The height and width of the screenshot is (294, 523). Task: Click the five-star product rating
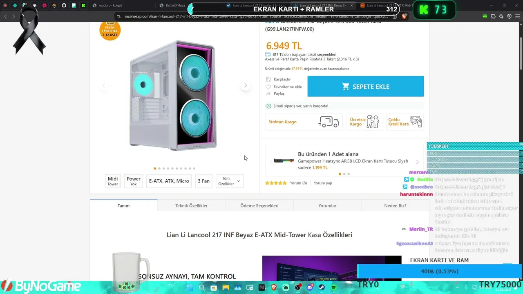pyautogui.click(x=276, y=183)
